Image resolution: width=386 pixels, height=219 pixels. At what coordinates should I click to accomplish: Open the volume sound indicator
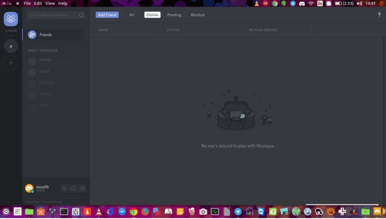[359, 4]
